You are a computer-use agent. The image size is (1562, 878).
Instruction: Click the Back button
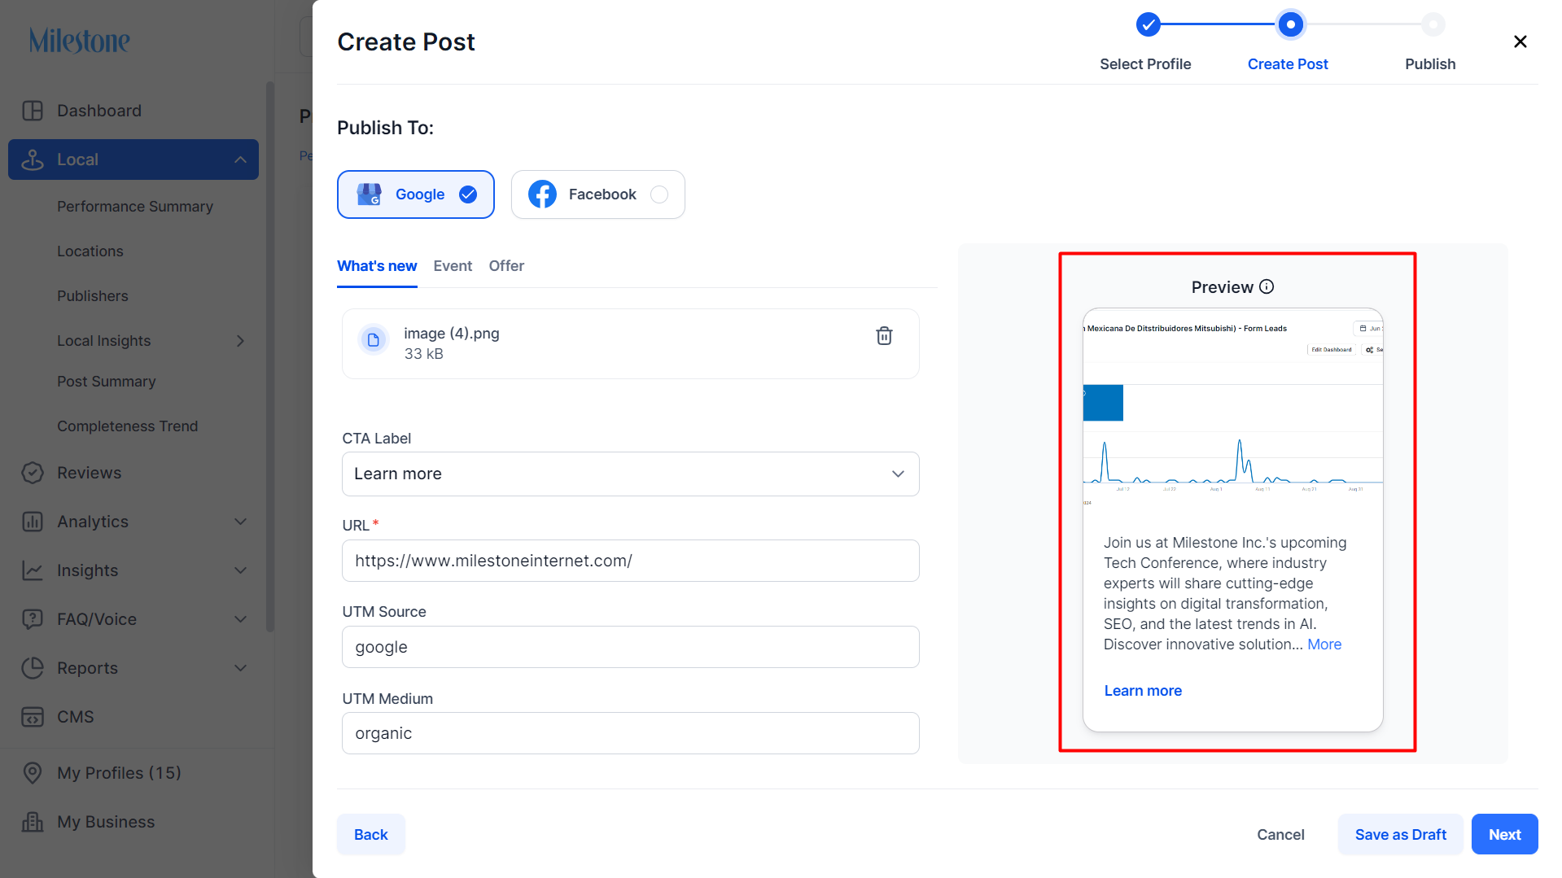(371, 834)
